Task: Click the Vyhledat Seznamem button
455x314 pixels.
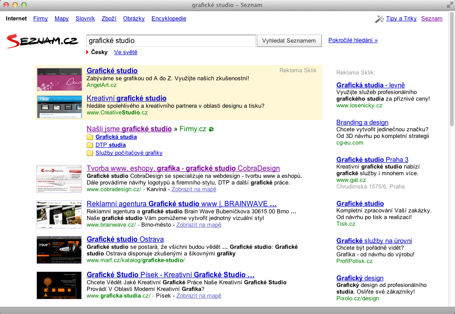Action: pos(289,40)
